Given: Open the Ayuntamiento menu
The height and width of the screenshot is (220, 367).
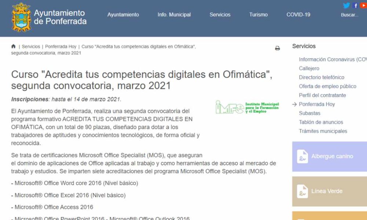Looking at the screenshot, I should tap(123, 15).
